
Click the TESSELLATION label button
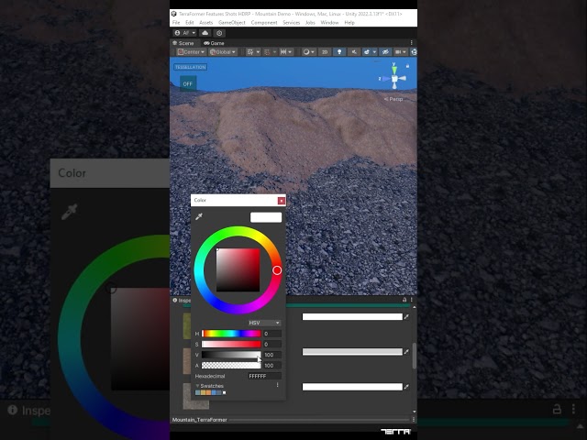190,67
